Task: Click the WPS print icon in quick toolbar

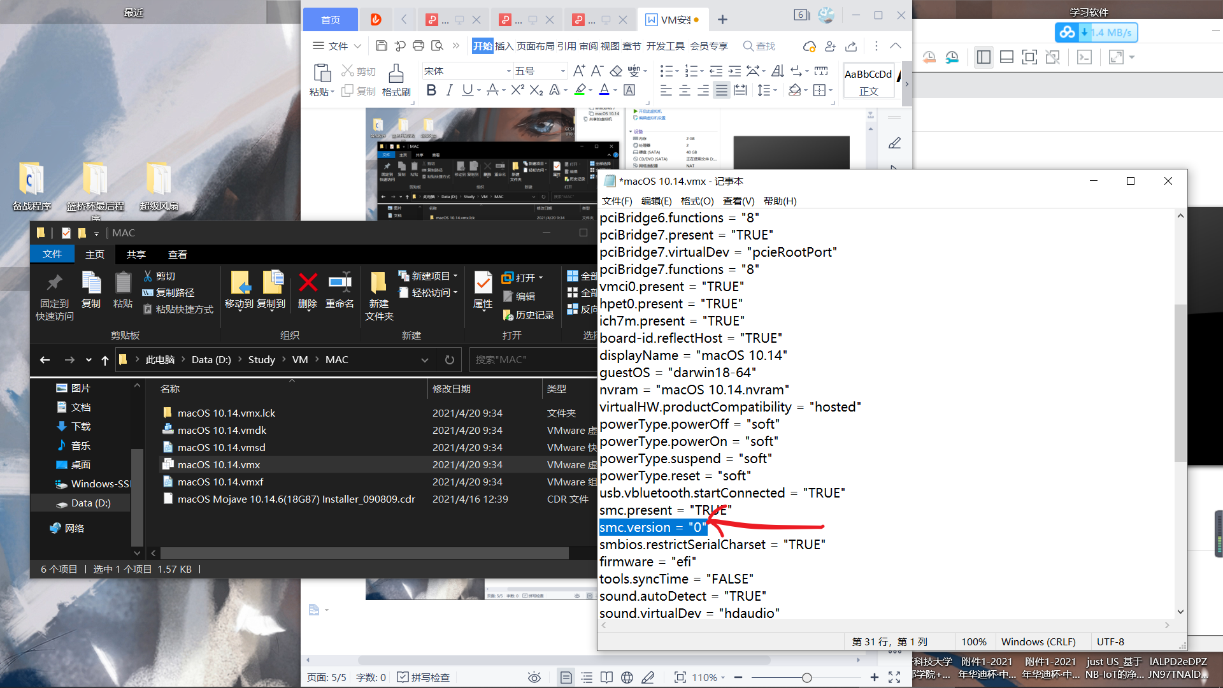Action: [418, 46]
